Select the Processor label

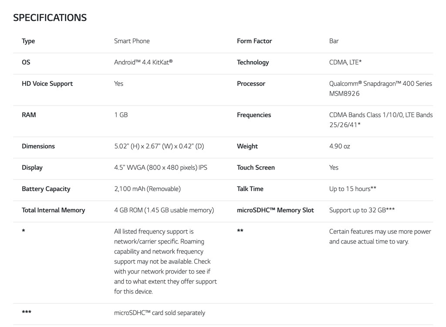coord(251,84)
